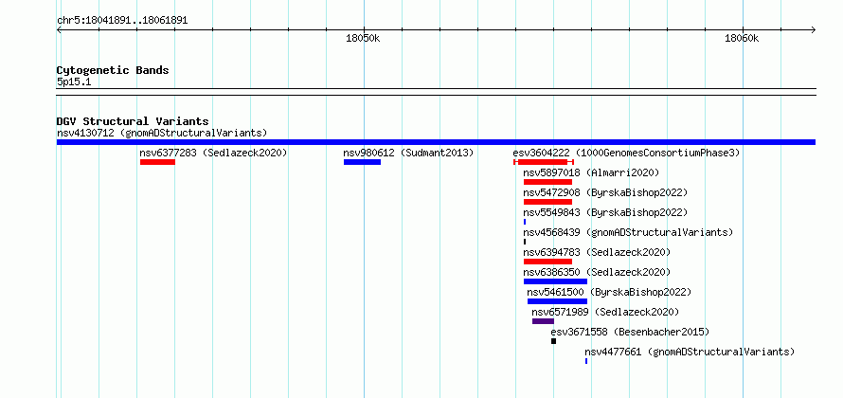843x398 pixels.
Task: Click the chr5:18041891..18061891 coordinate text
Action: point(122,21)
